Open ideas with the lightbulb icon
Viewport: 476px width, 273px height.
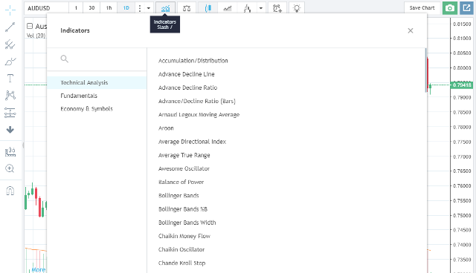pos(297,8)
